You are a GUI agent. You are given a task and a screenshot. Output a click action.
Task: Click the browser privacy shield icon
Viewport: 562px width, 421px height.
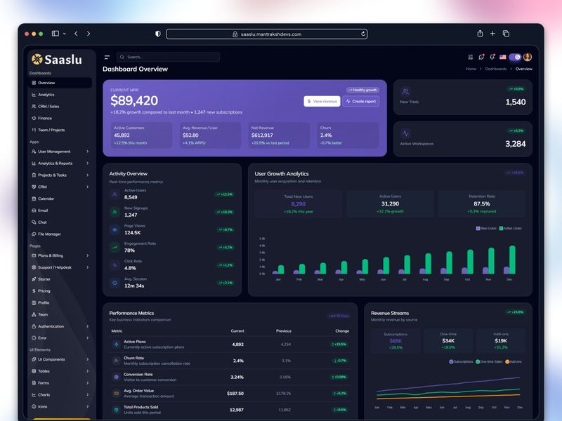pyautogui.click(x=157, y=34)
